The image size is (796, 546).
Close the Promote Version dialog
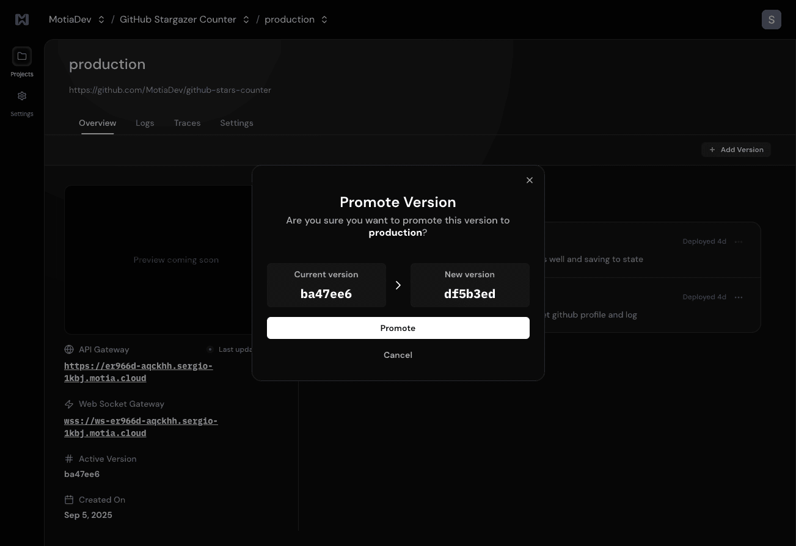(530, 180)
